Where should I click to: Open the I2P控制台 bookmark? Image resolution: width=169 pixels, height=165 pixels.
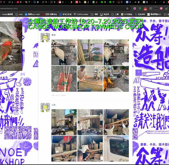[x=126, y=14]
